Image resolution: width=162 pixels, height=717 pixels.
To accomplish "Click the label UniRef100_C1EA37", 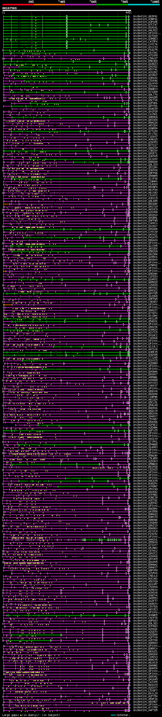I will click(145, 137).
